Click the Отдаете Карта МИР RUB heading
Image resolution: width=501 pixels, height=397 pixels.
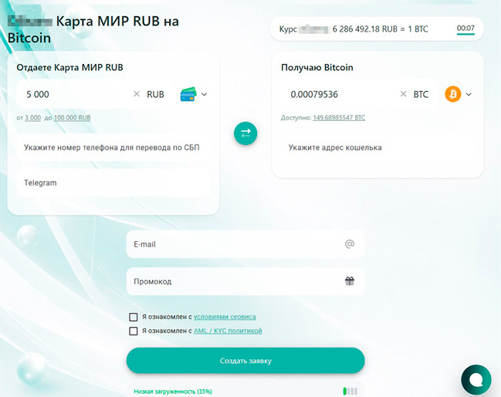[69, 68]
